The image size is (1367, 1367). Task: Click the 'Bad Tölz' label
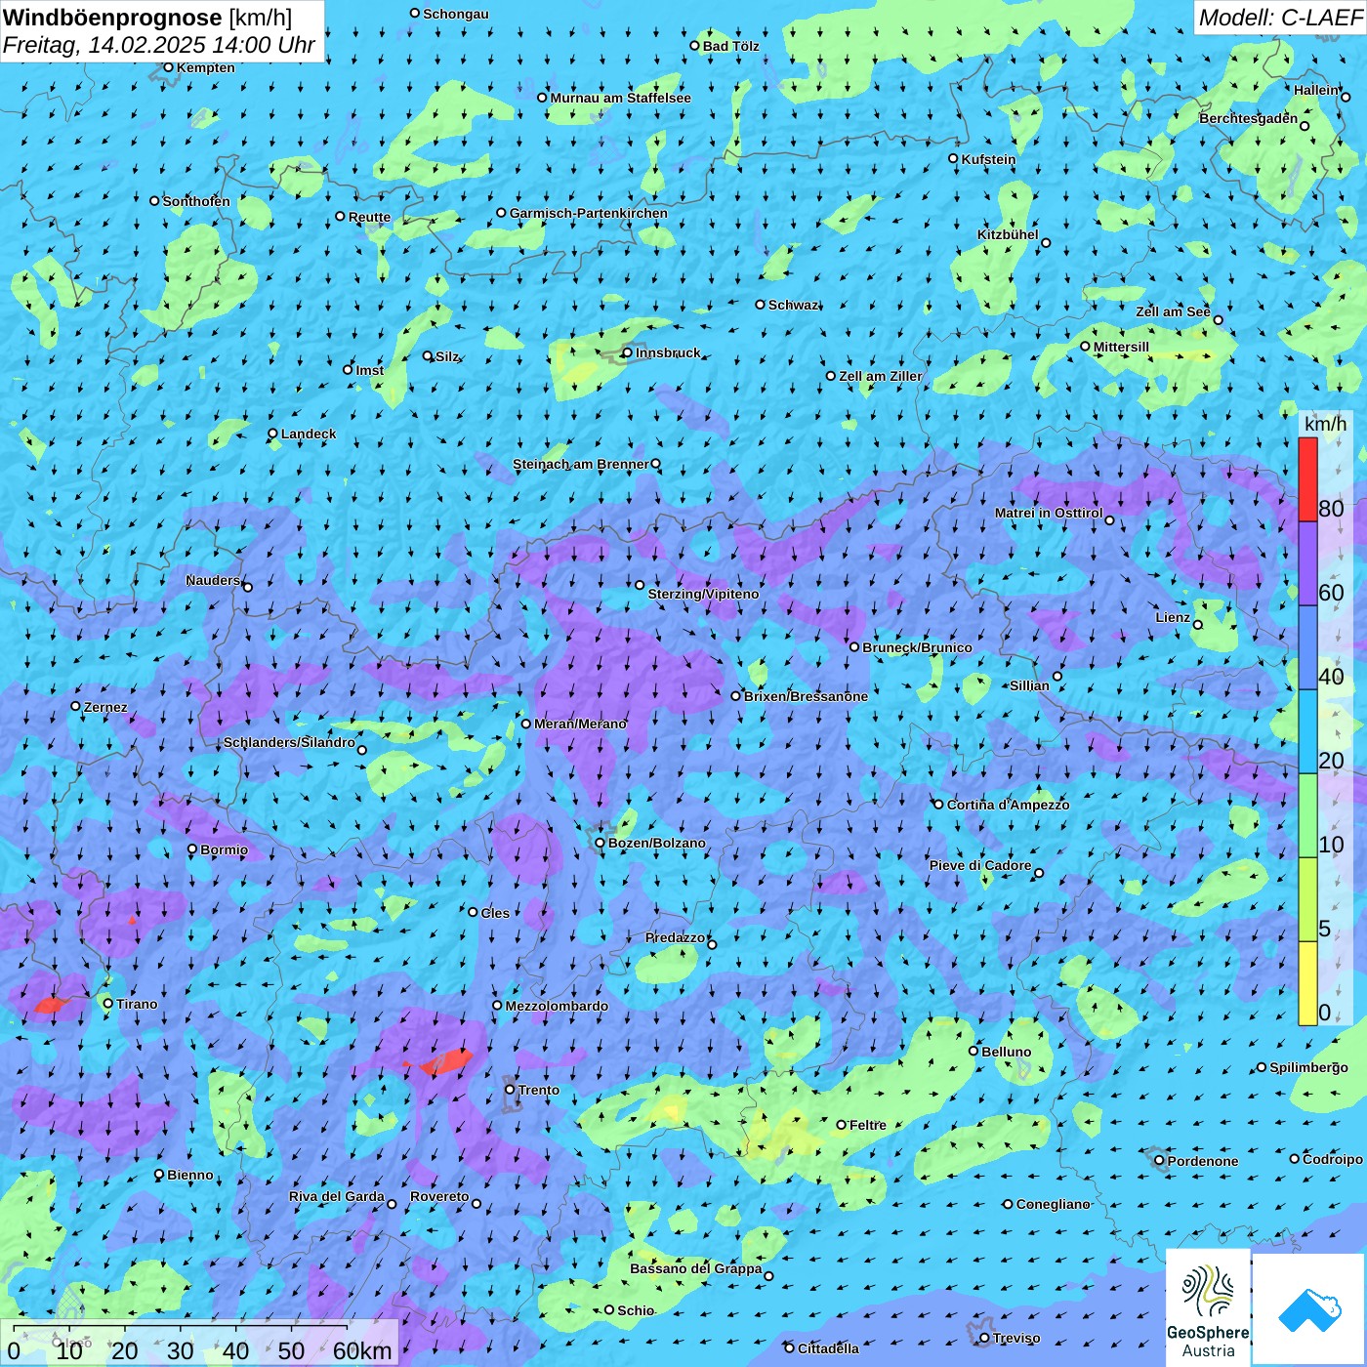[x=731, y=46]
